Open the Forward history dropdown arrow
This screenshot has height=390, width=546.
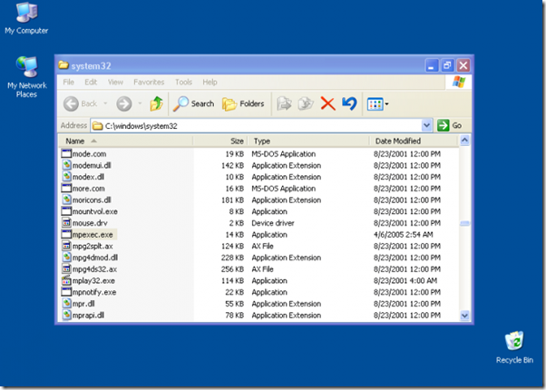click(x=140, y=103)
